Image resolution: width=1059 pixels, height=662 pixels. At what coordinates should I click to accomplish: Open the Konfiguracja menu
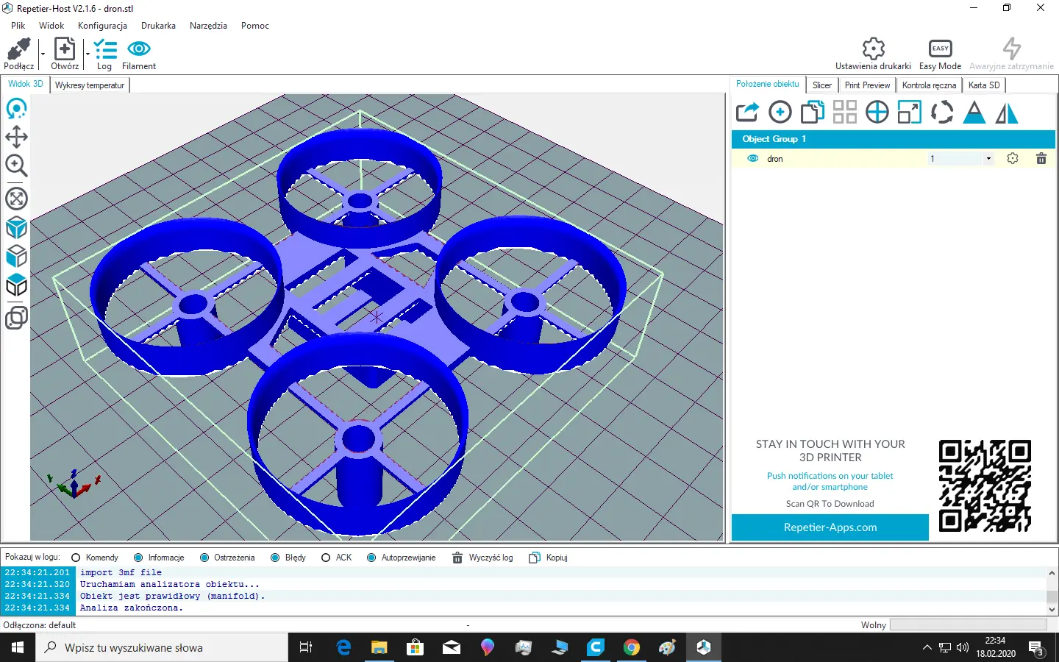(x=102, y=26)
